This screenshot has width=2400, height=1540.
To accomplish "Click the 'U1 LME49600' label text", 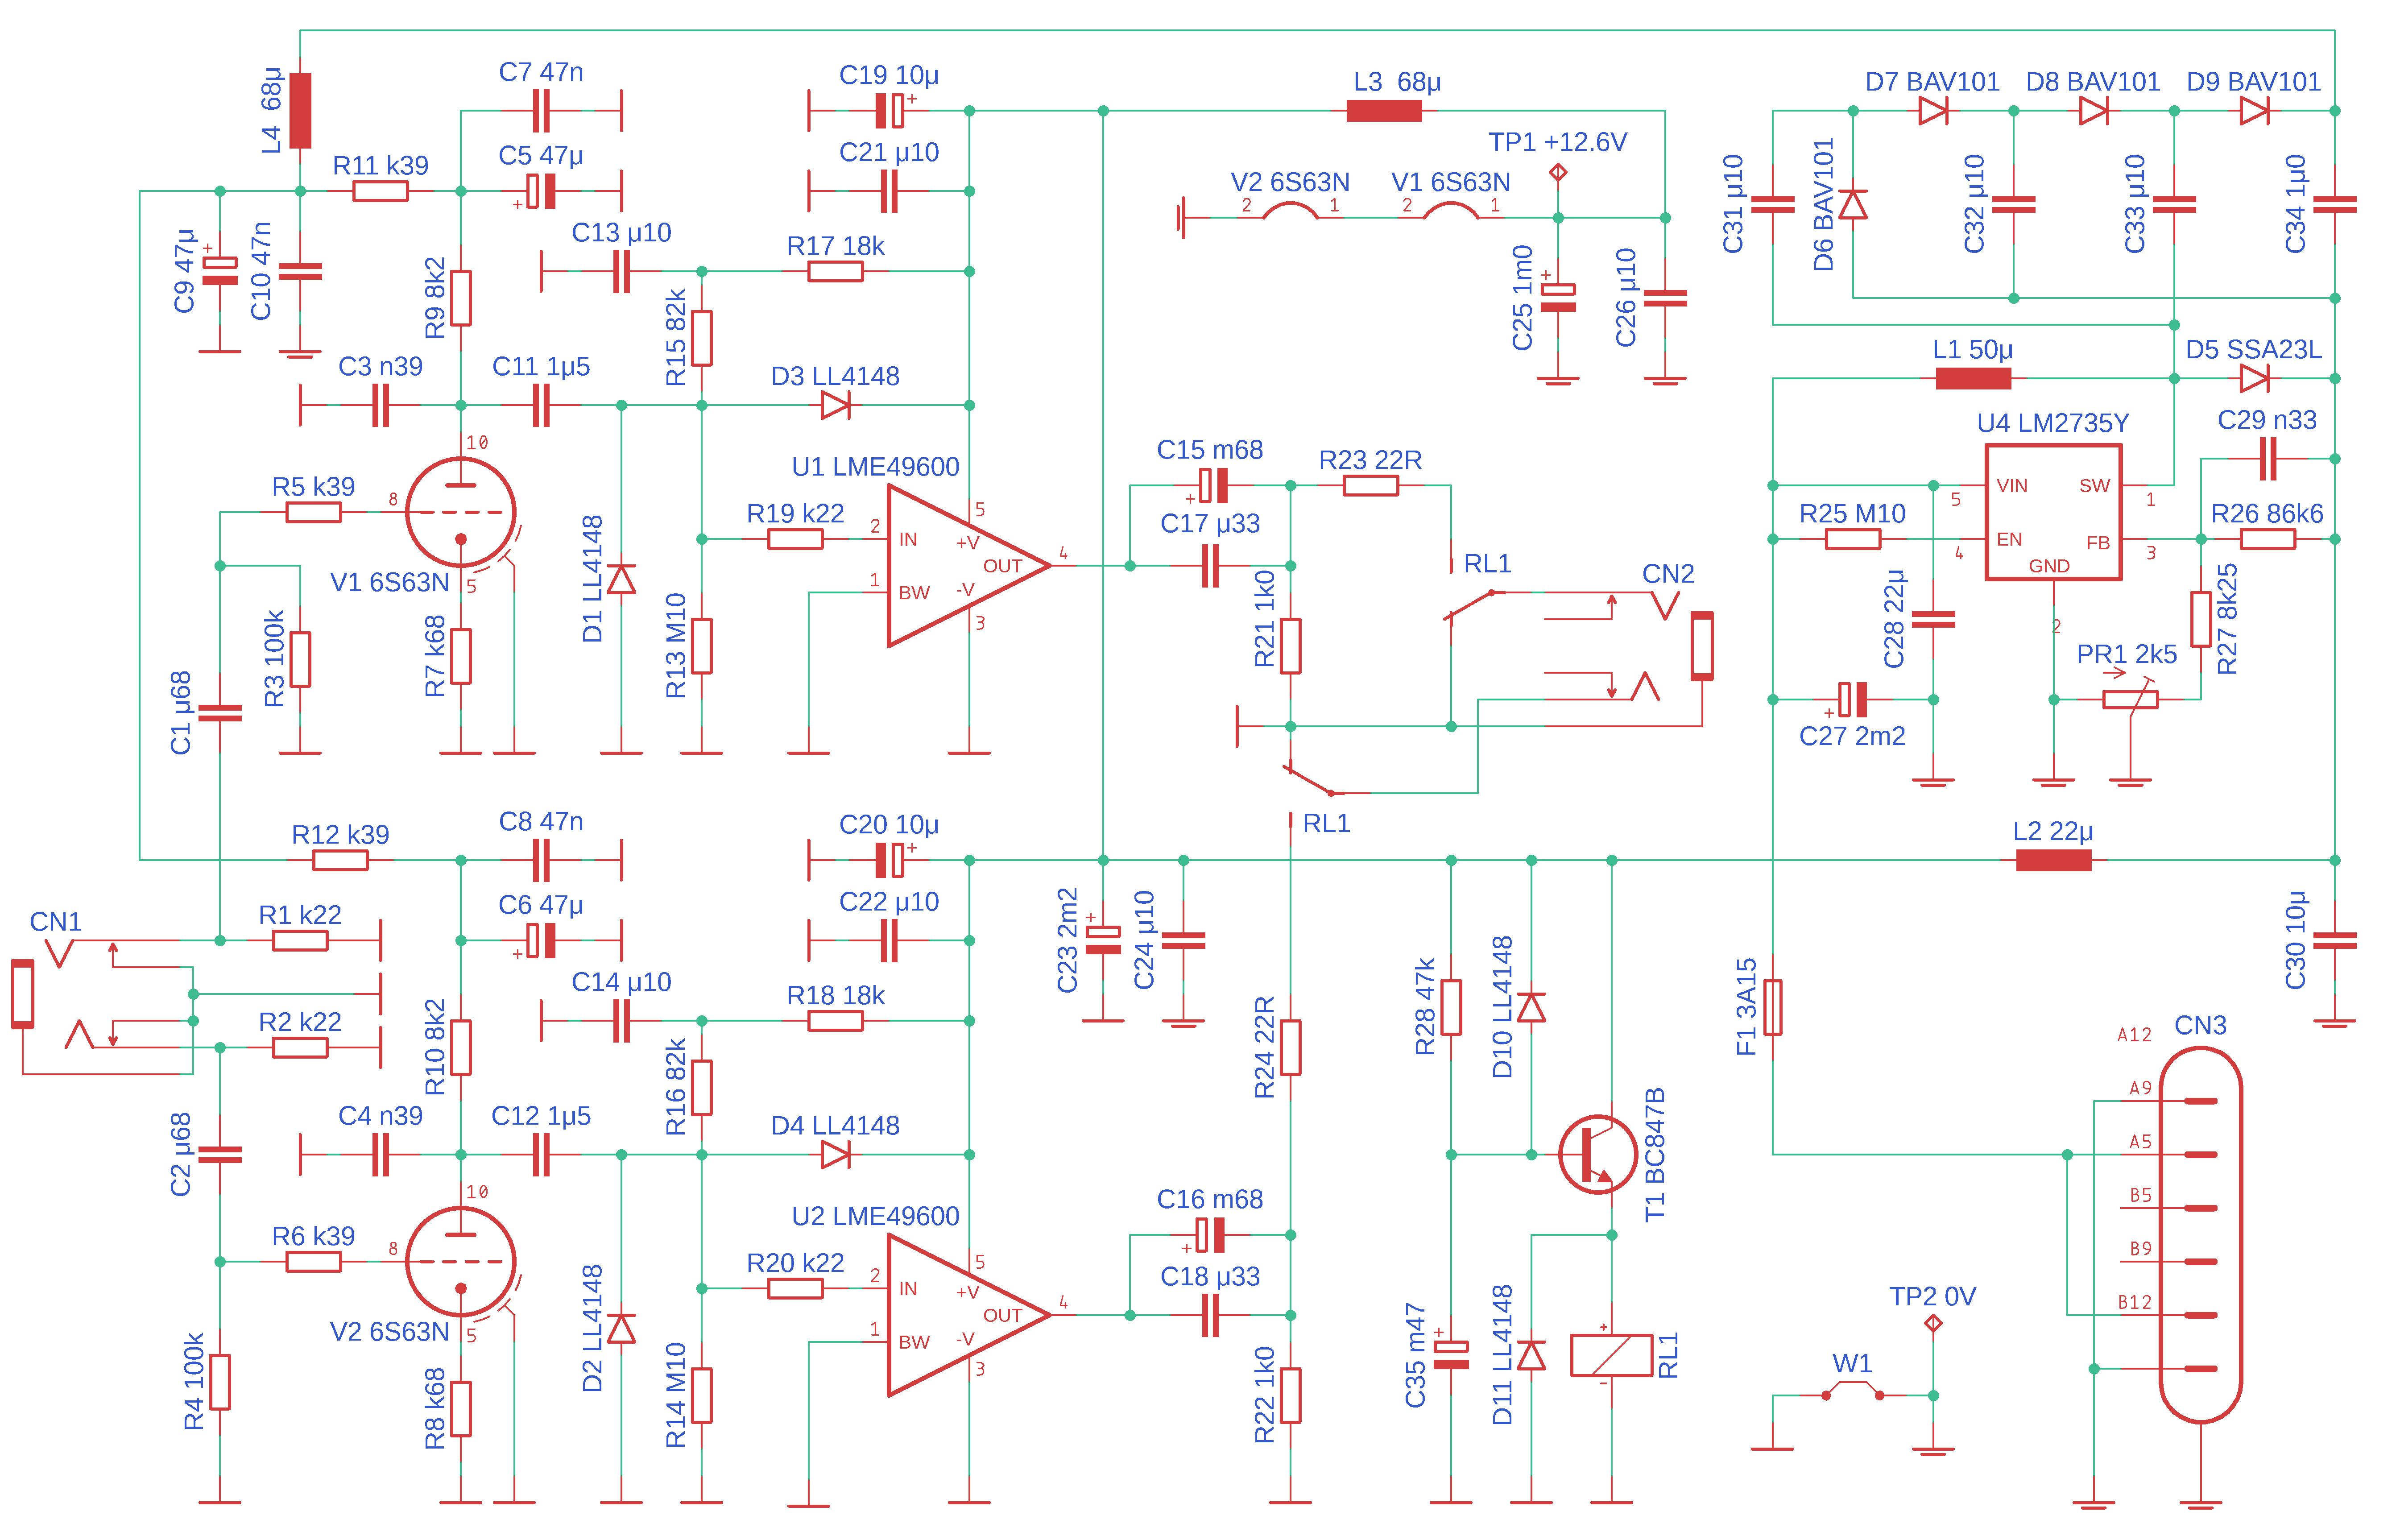I will pyautogui.click(x=875, y=467).
